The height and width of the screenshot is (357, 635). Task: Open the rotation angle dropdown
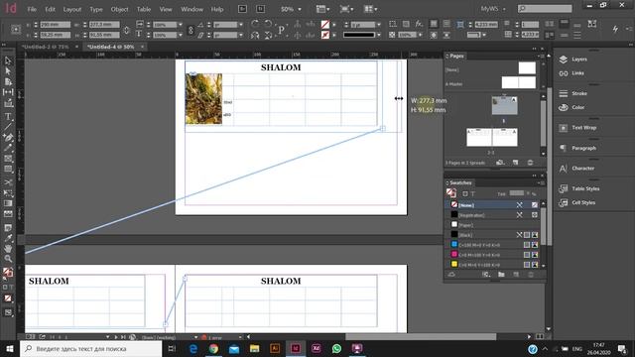[241, 25]
